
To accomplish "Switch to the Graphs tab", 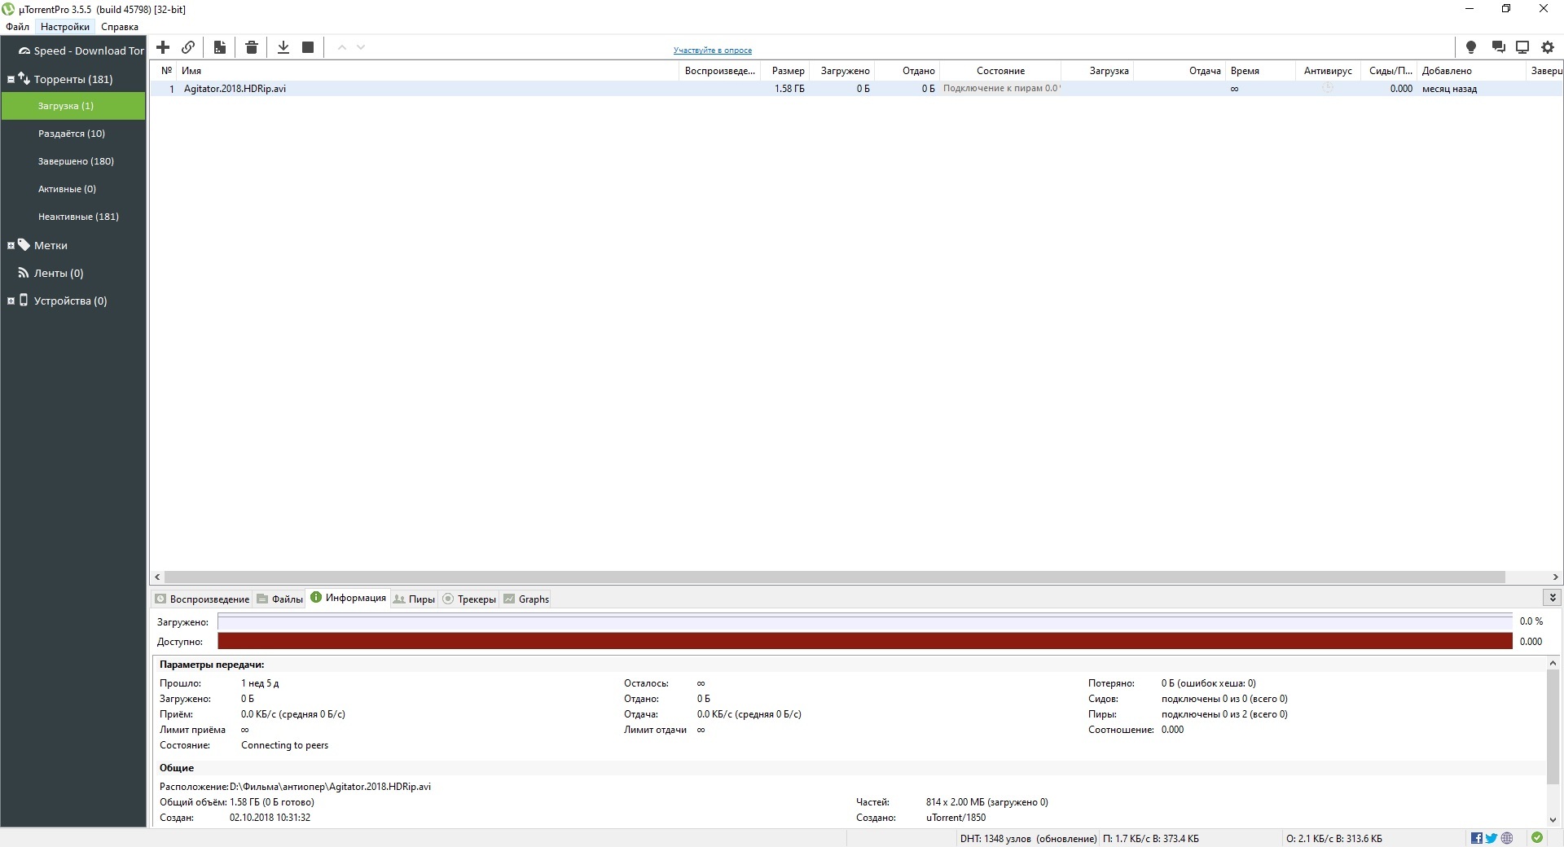I will tap(526, 599).
